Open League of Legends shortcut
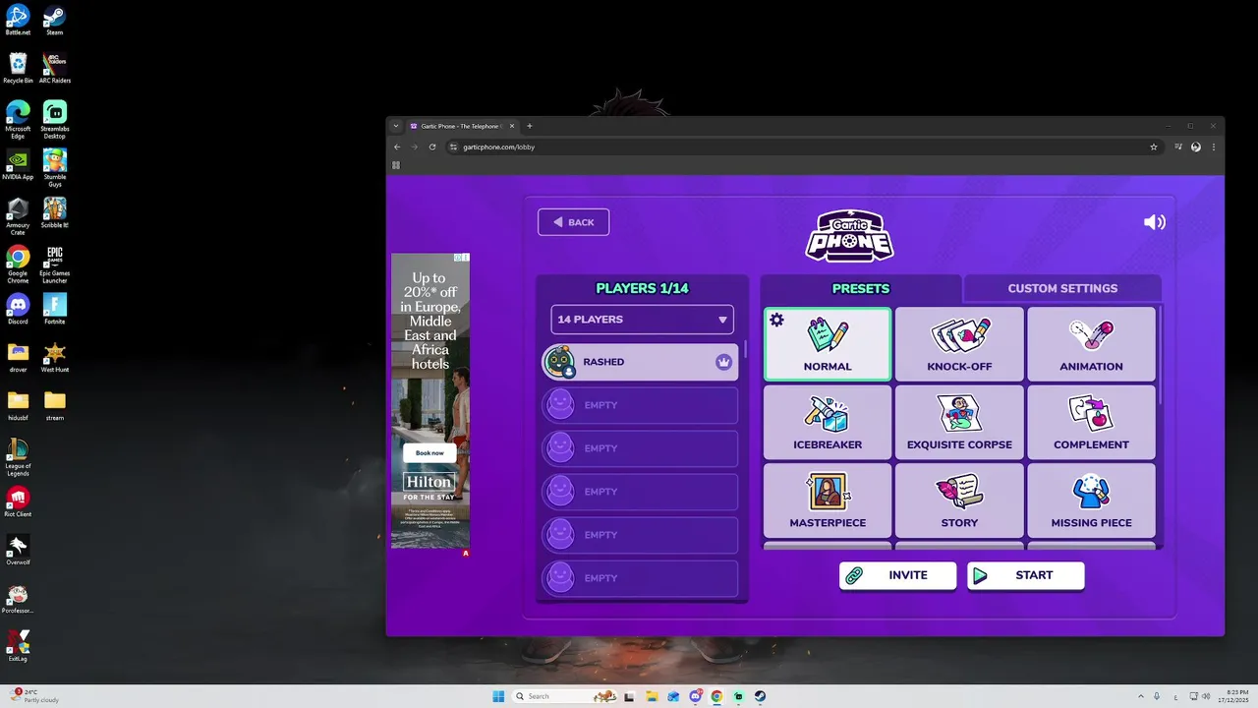 click(x=18, y=457)
